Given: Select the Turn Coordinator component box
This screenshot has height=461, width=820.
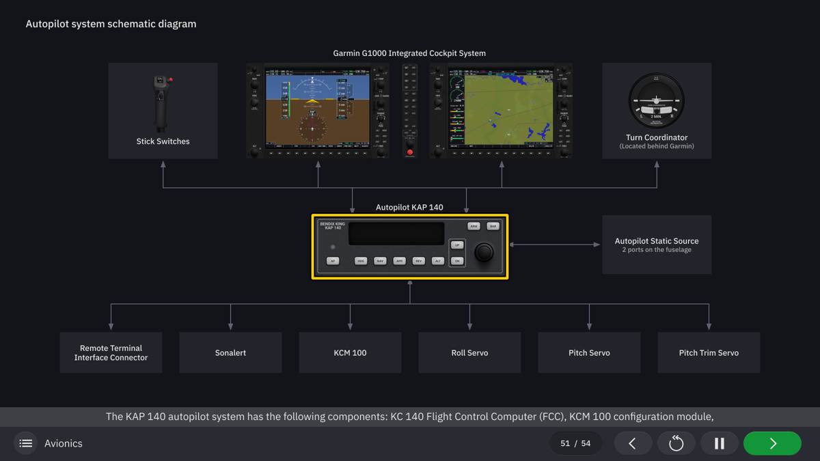Looking at the screenshot, I should [x=656, y=110].
